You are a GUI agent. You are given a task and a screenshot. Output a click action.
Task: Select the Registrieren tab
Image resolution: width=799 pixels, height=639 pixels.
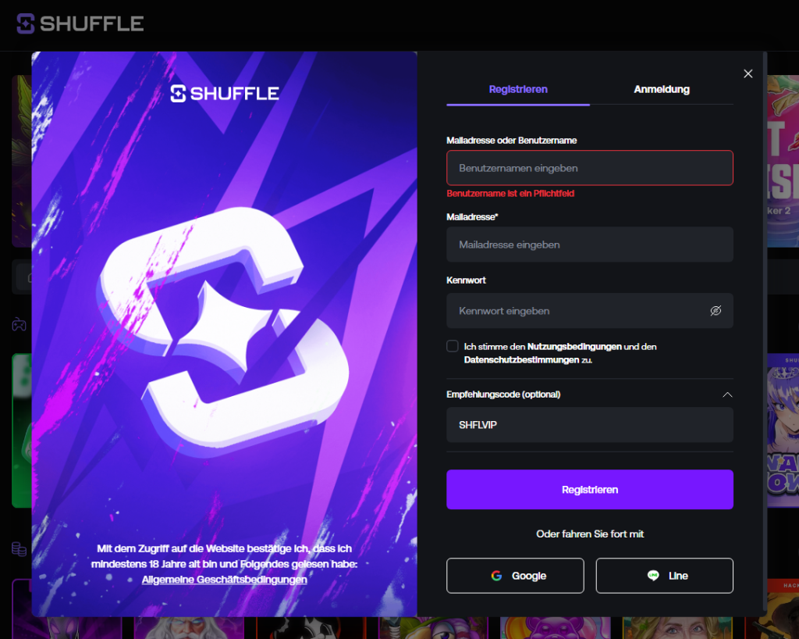click(x=518, y=89)
